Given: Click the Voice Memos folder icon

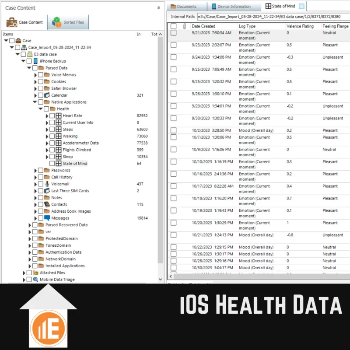Looking at the screenshot, I should point(47,74).
